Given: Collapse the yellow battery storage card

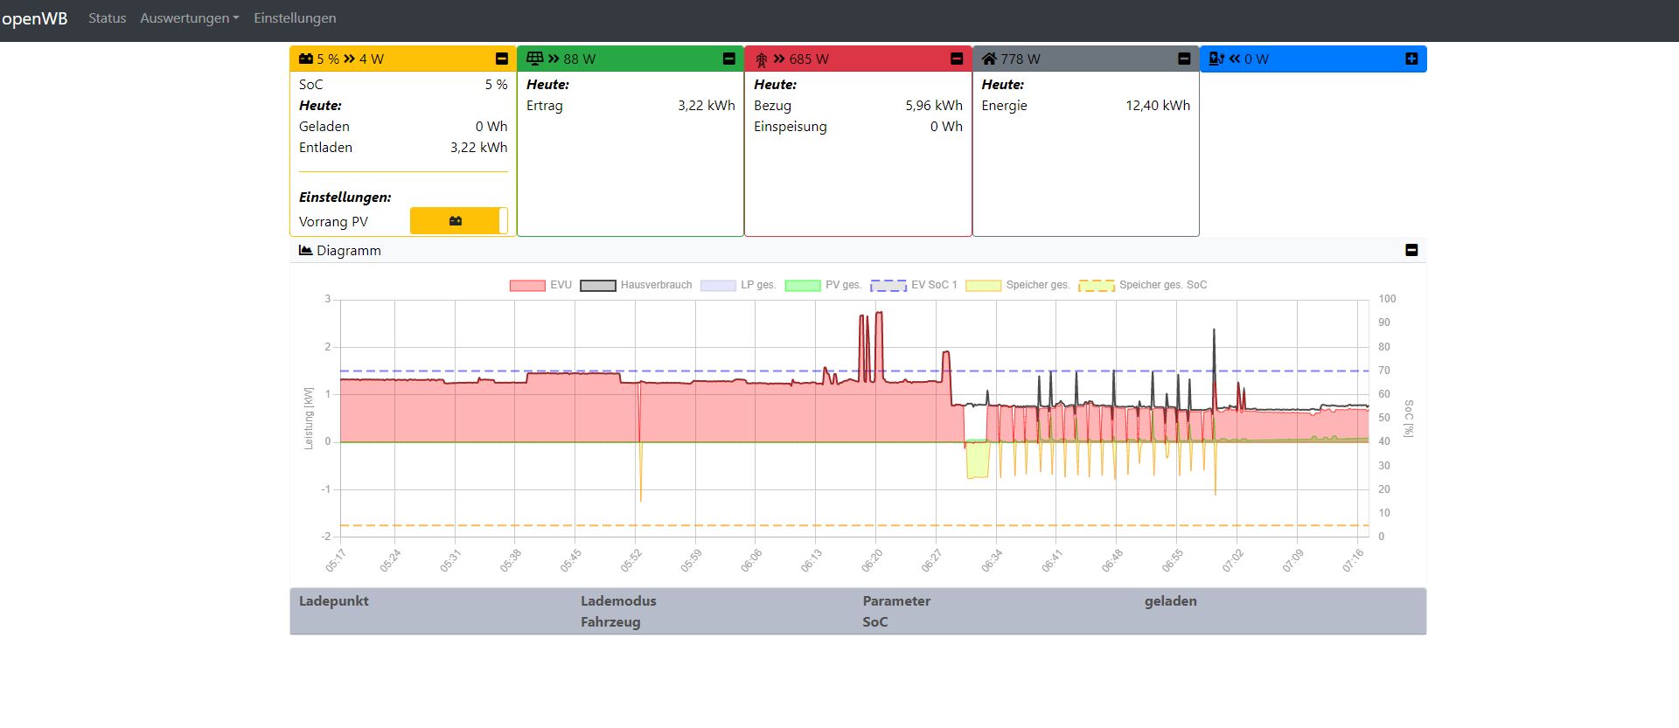Looking at the screenshot, I should tap(501, 59).
